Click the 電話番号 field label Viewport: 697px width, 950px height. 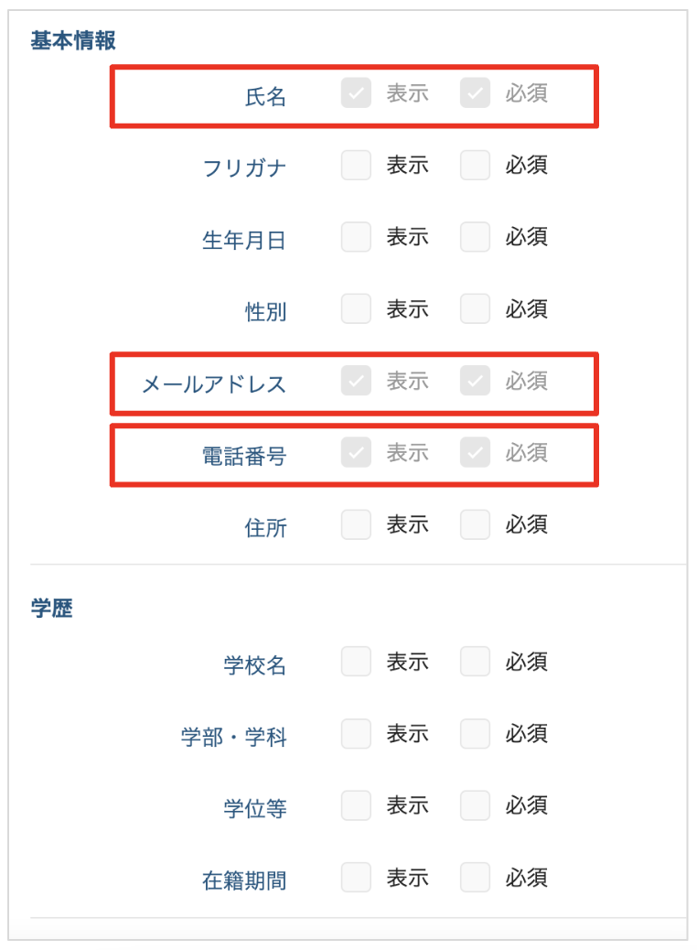pyautogui.click(x=244, y=455)
